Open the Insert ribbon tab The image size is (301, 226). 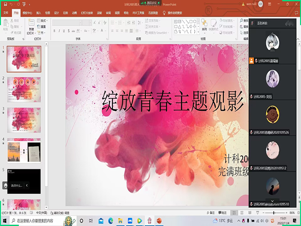tap(39, 14)
